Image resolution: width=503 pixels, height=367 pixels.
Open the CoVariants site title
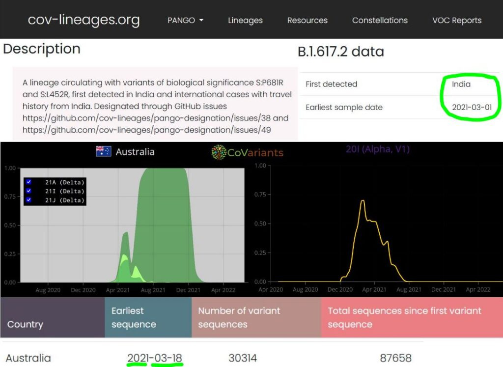point(255,153)
